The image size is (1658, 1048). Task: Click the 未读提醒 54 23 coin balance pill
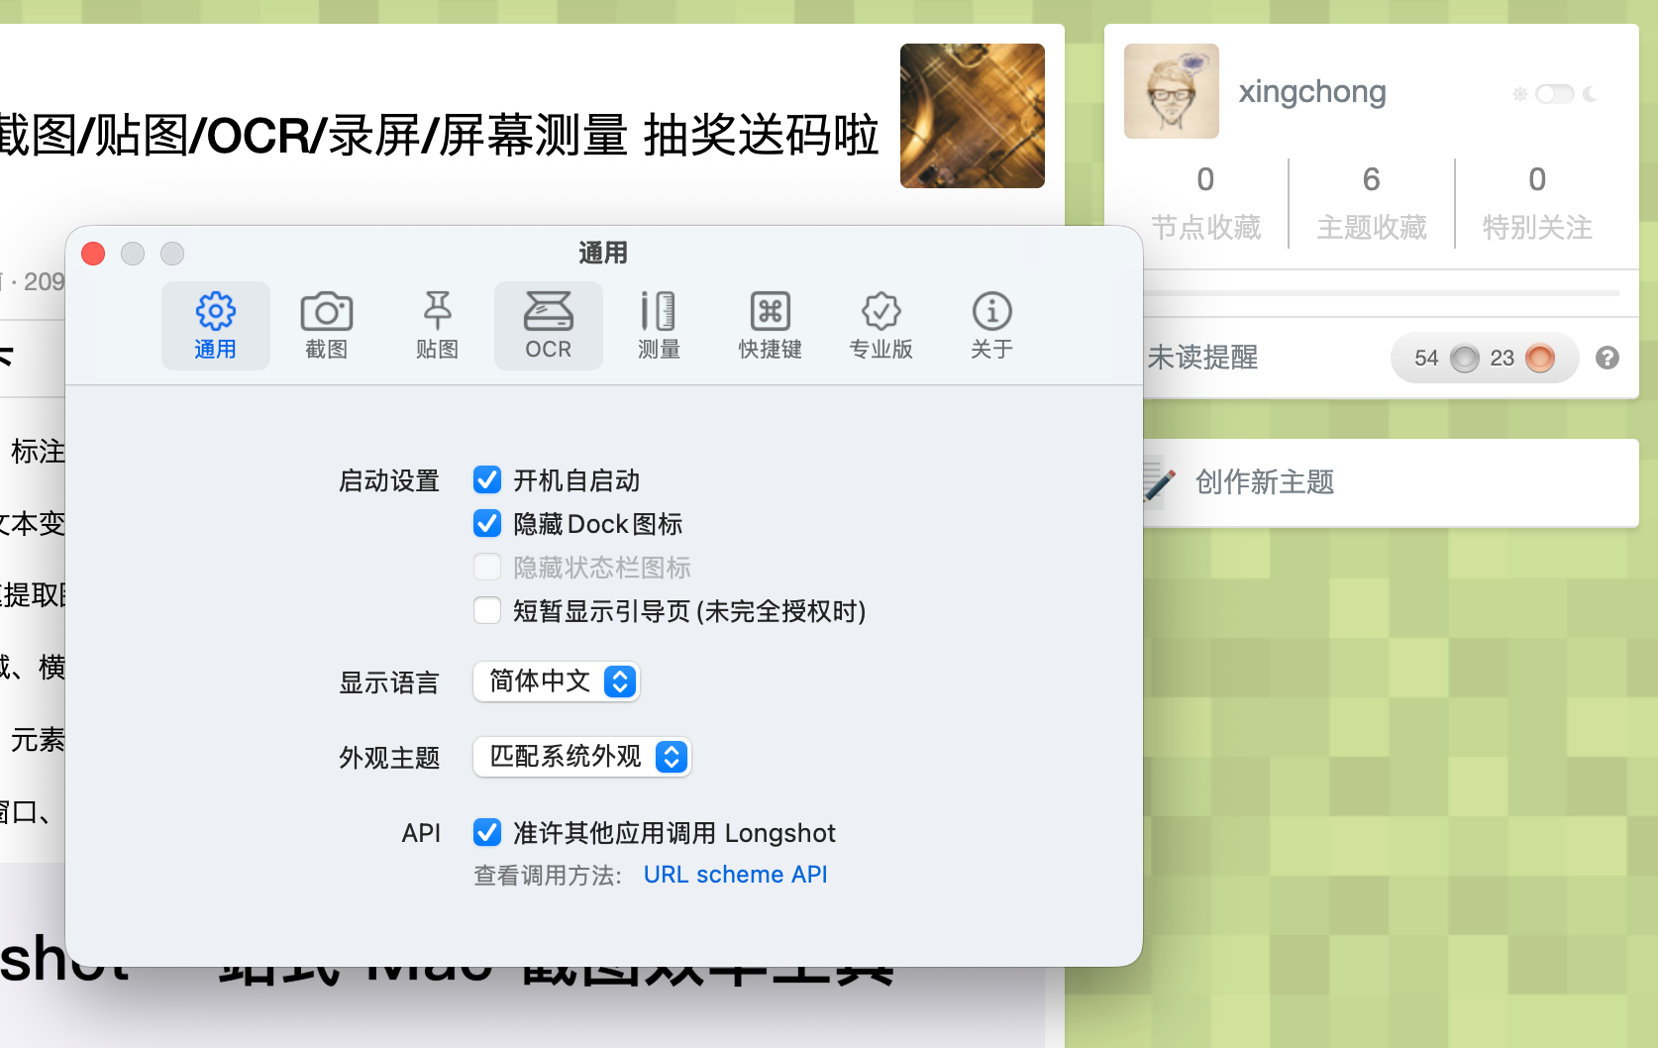pos(1484,358)
